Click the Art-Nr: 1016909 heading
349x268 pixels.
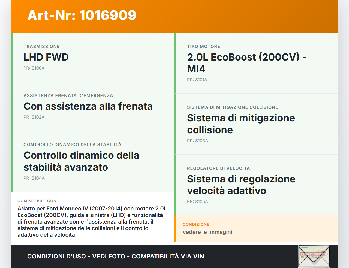(x=82, y=15)
